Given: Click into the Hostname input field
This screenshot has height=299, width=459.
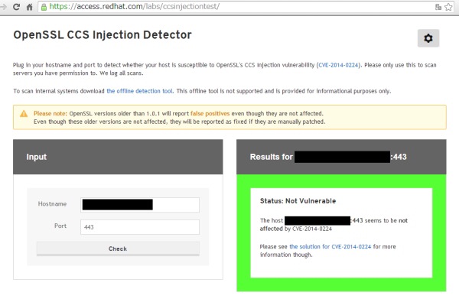Looking at the screenshot, I should [140, 205].
